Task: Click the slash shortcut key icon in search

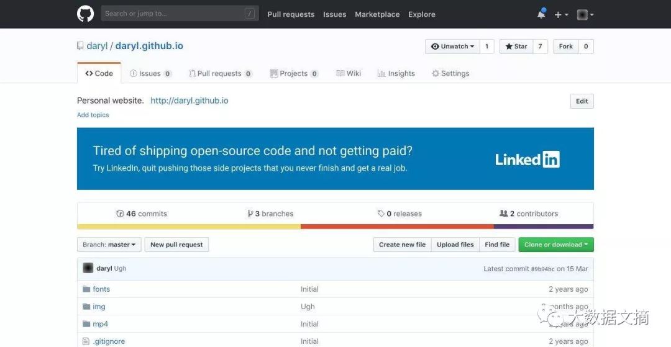Action: 250,13
